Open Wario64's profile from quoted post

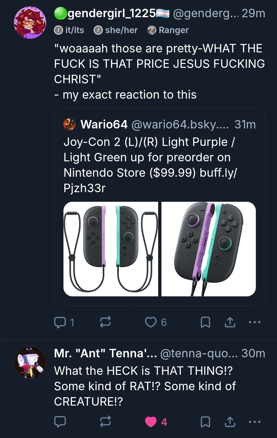tap(104, 125)
